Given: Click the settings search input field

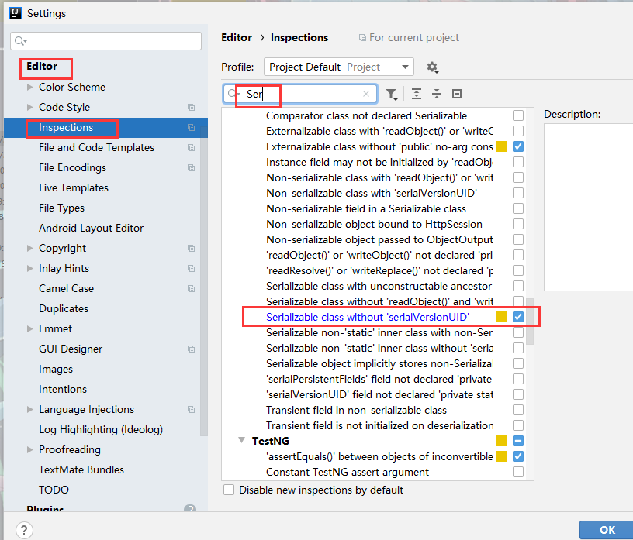Looking at the screenshot, I should (x=105, y=41).
